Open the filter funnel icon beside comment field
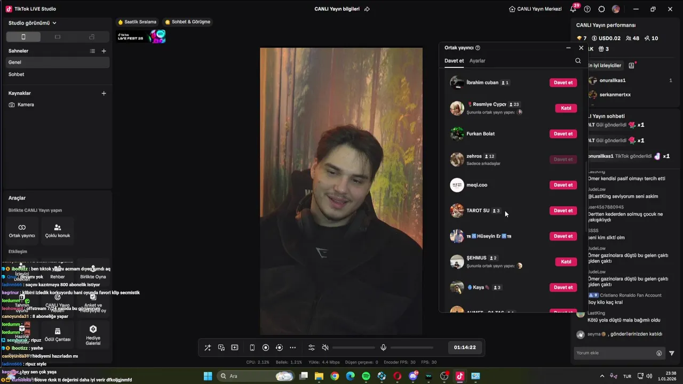Image resolution: width=683 pixels, height=384 pixels. point(672,353)
